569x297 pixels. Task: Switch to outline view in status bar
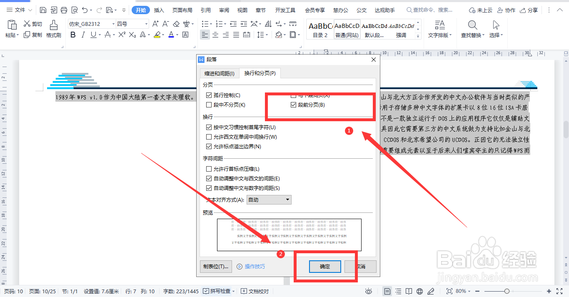pos(398,291)
